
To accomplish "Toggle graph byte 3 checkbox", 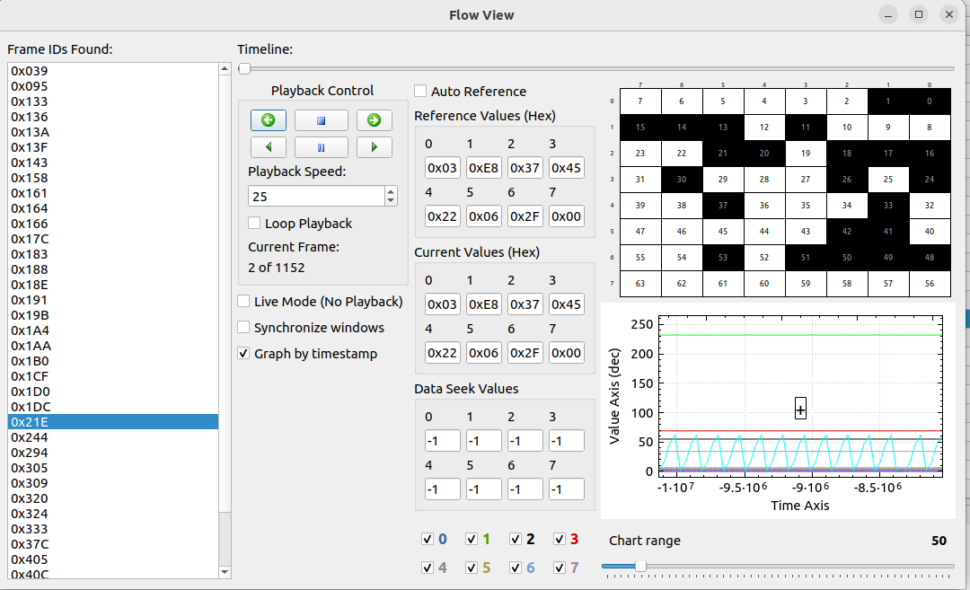I will pos(560,539).
